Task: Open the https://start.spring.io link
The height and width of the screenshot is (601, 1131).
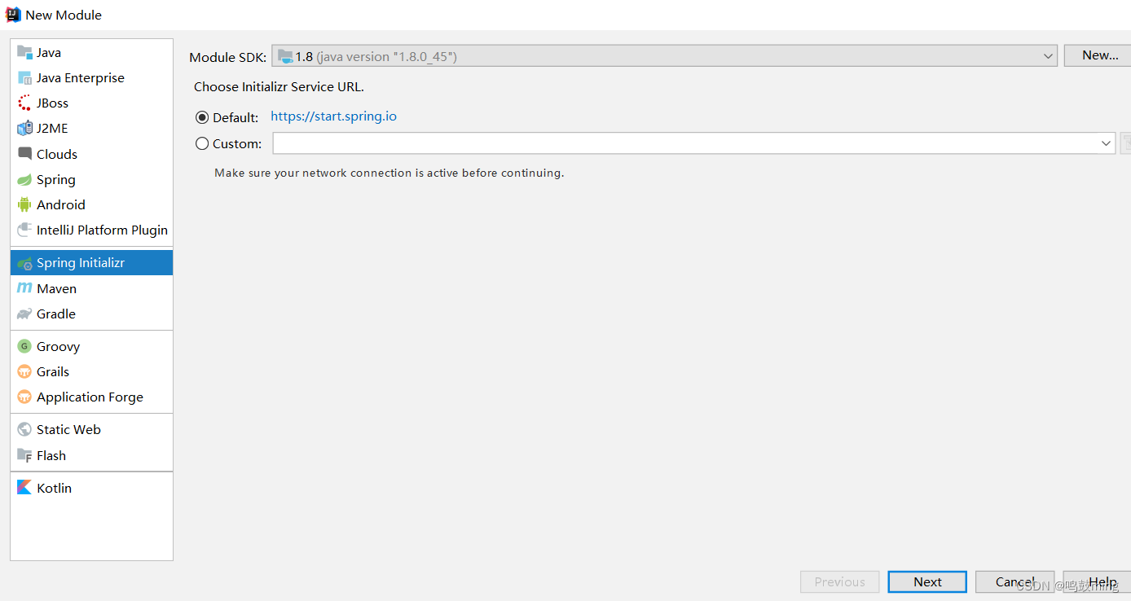Action: (333, 116)
